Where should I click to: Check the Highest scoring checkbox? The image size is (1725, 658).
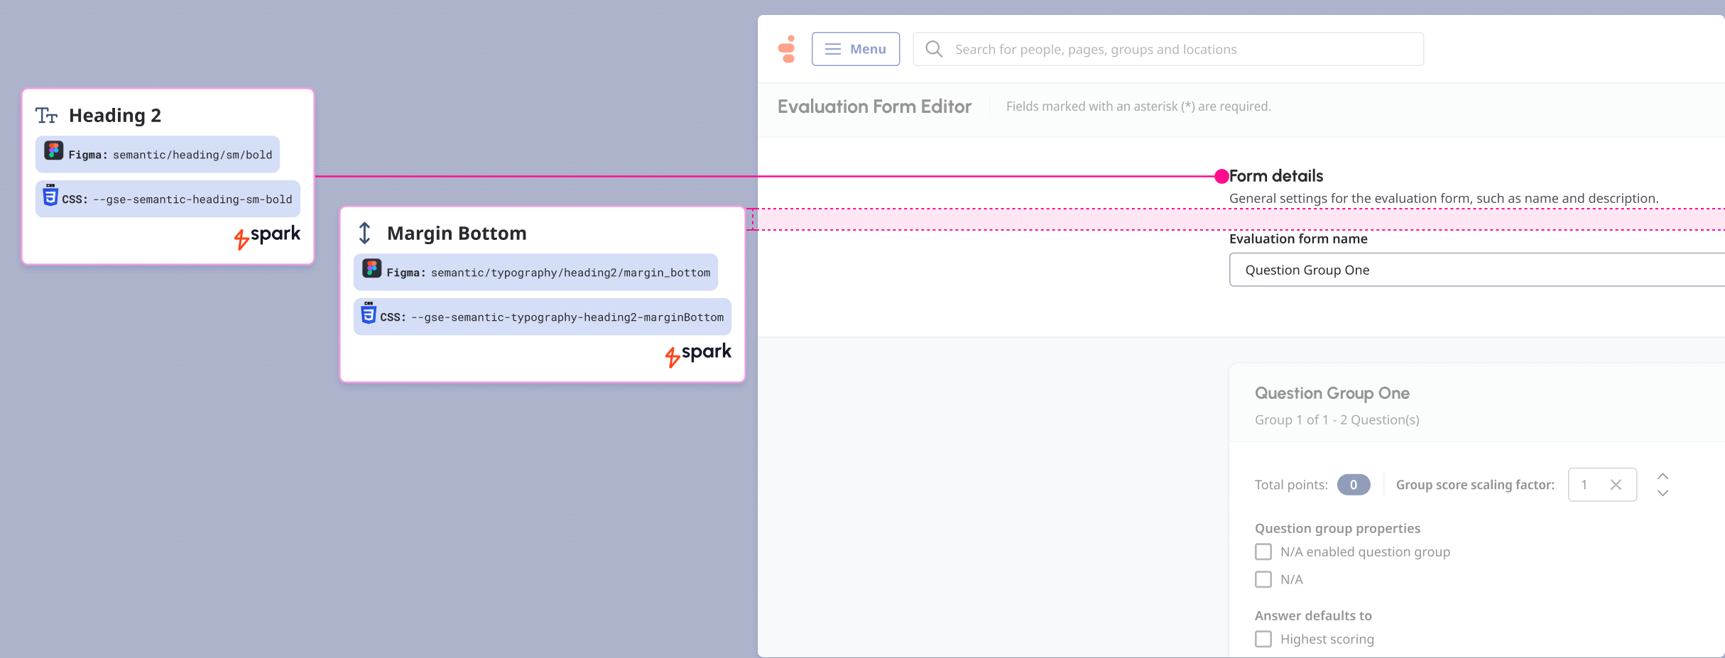pos(1263,639)
